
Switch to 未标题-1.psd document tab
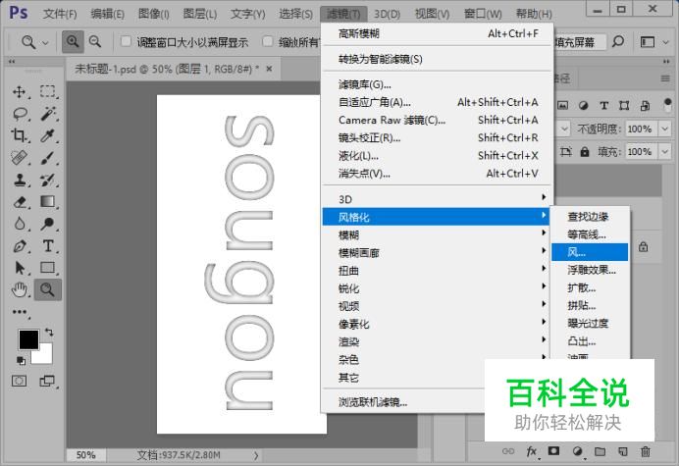point(167,69)
